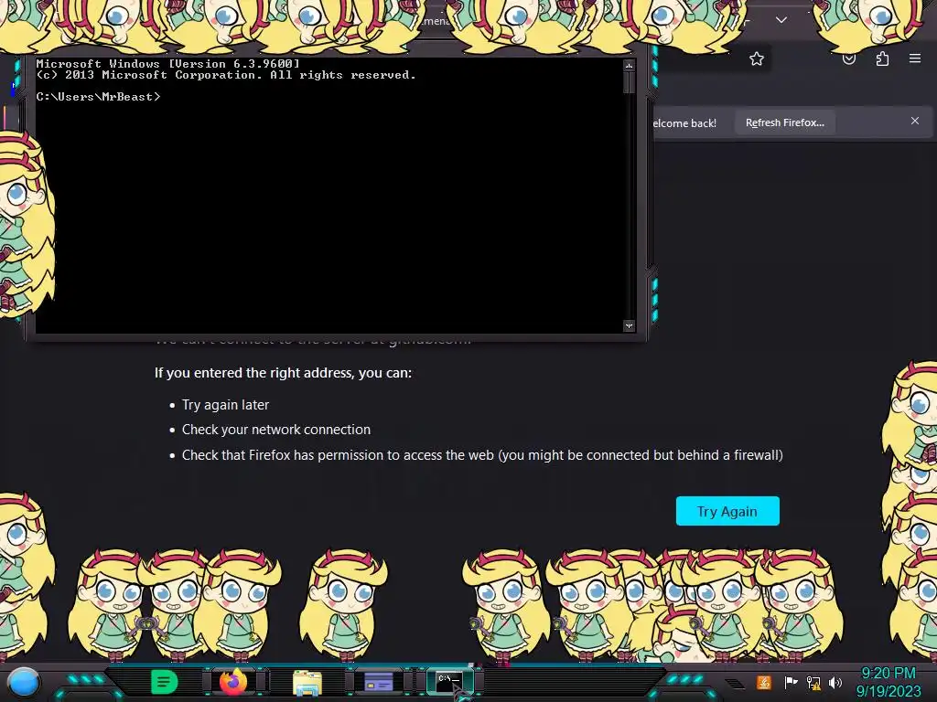This screenshot has width=937, height=702.
Task: Switch to Firefox from the taskbar
Action: pyautogui.click(x=233, y=682)
